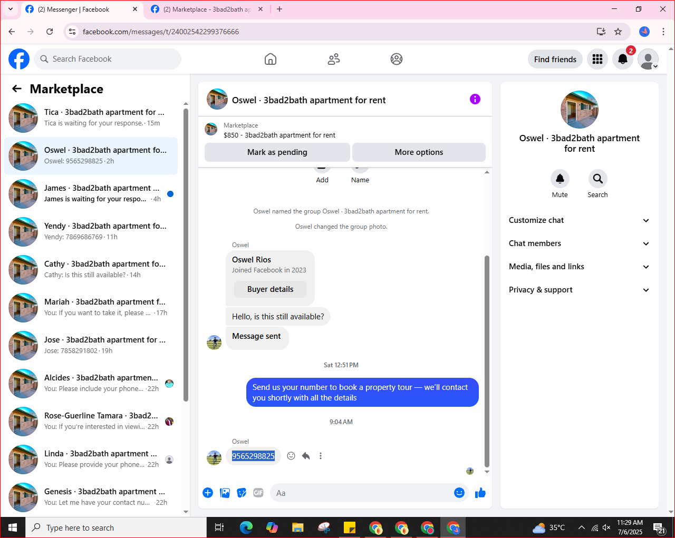React to message 9565298825 with emoji
Image resolution: width=675 pixels, height=538 pixels.
click(x=291, y=456)
